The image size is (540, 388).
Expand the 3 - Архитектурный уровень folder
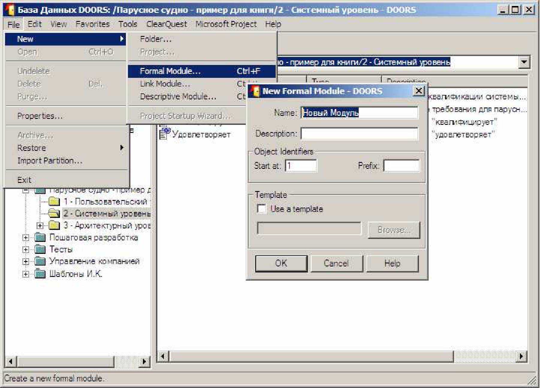coord(40,225)
